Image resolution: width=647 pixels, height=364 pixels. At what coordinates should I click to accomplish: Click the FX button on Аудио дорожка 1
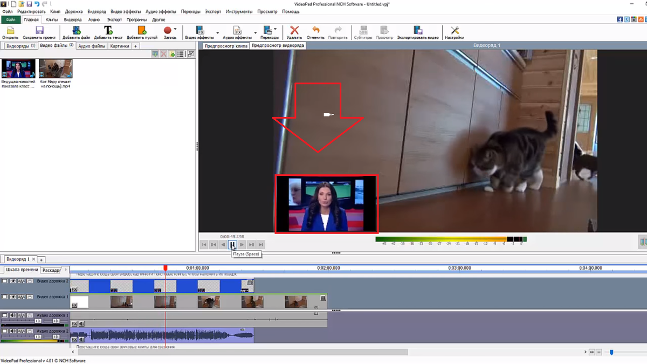(x=74, y=324)
